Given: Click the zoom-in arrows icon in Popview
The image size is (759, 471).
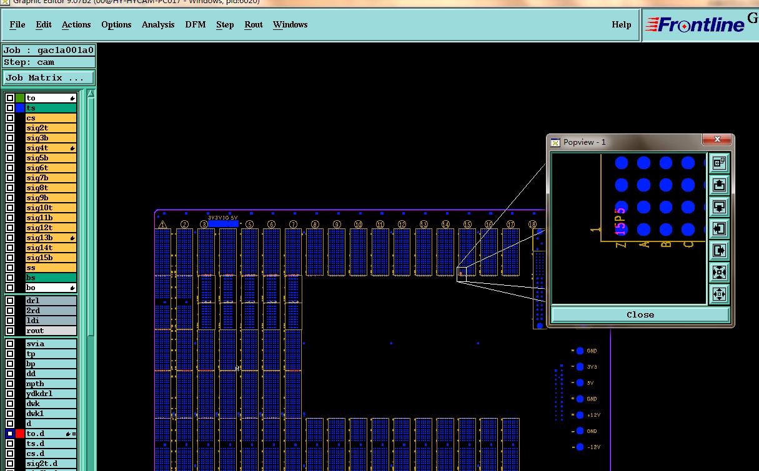Looking at the screenshot, I should (x=719, y=272).
